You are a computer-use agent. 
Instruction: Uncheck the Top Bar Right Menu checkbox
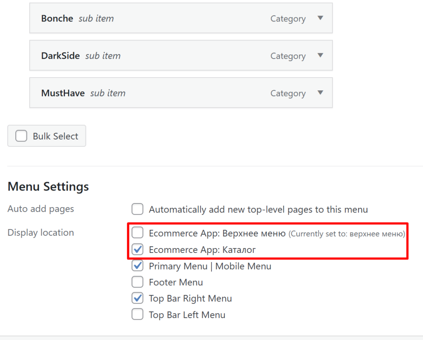coord(138,298)
